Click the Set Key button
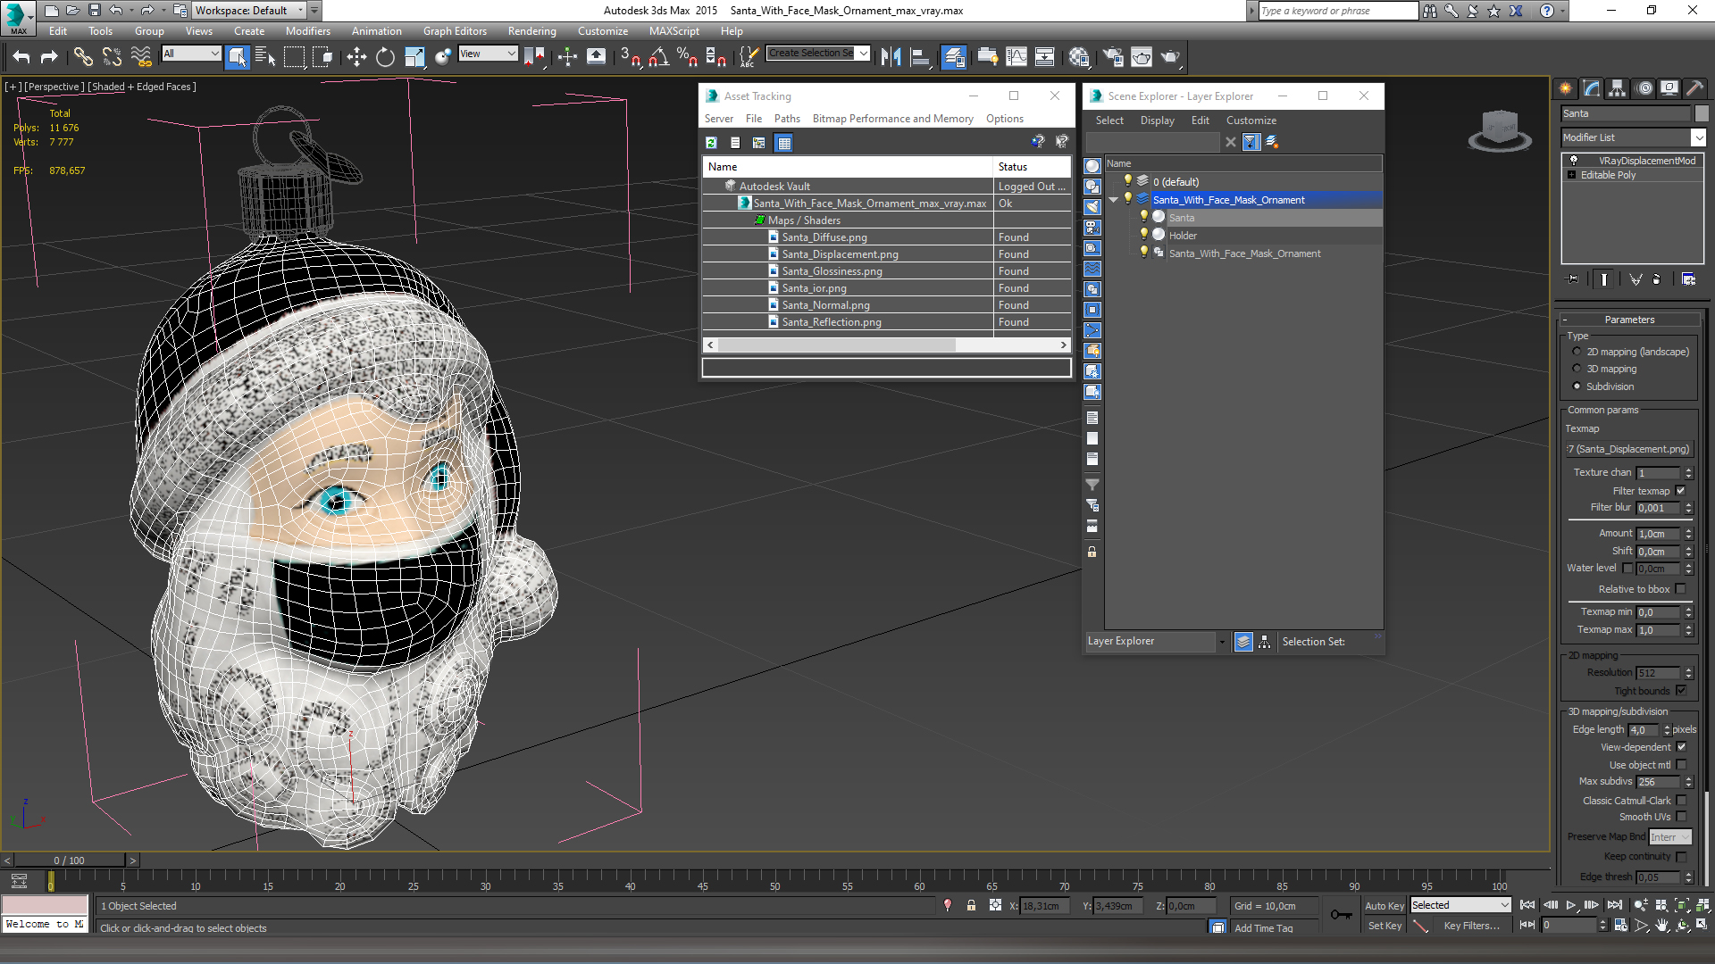The height and width of the screenshot is (964, 1715). (x=1384, y=926)
